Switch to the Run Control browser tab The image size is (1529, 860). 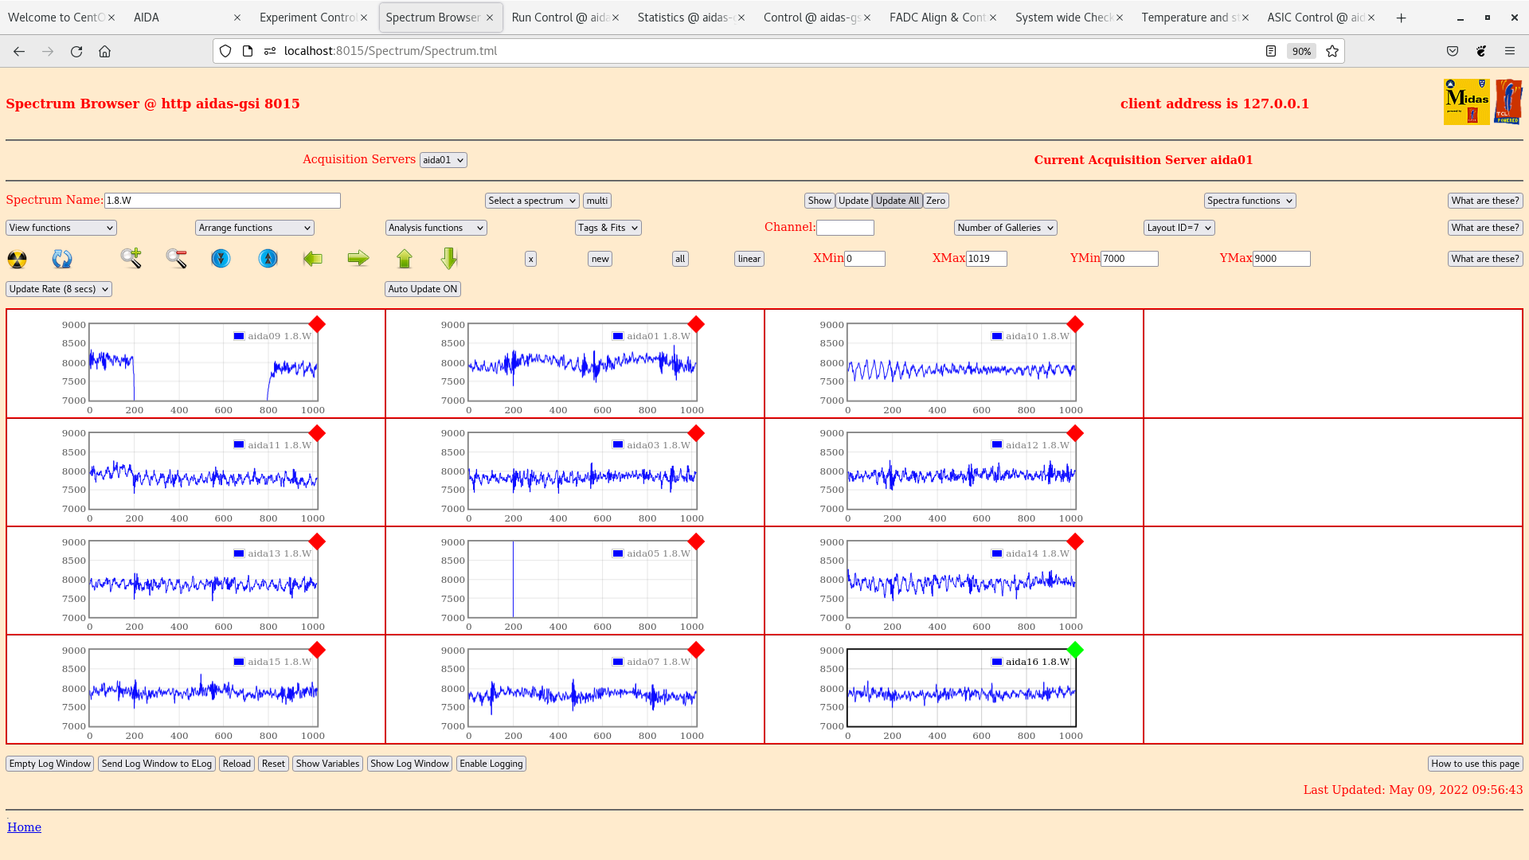(x=557, y=18)
